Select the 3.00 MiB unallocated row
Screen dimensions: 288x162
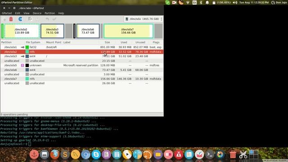(82, 74)
